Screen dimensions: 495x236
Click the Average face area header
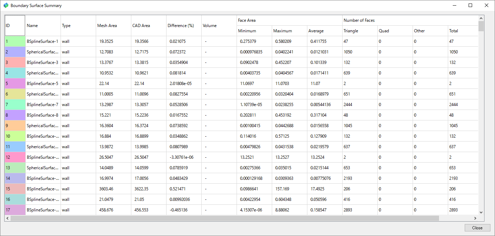[325, 31]
